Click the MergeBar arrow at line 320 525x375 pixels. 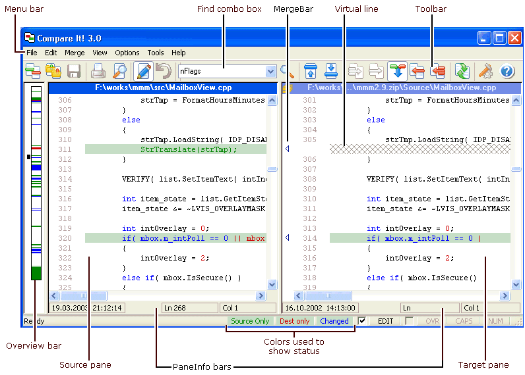click(288, 238)
